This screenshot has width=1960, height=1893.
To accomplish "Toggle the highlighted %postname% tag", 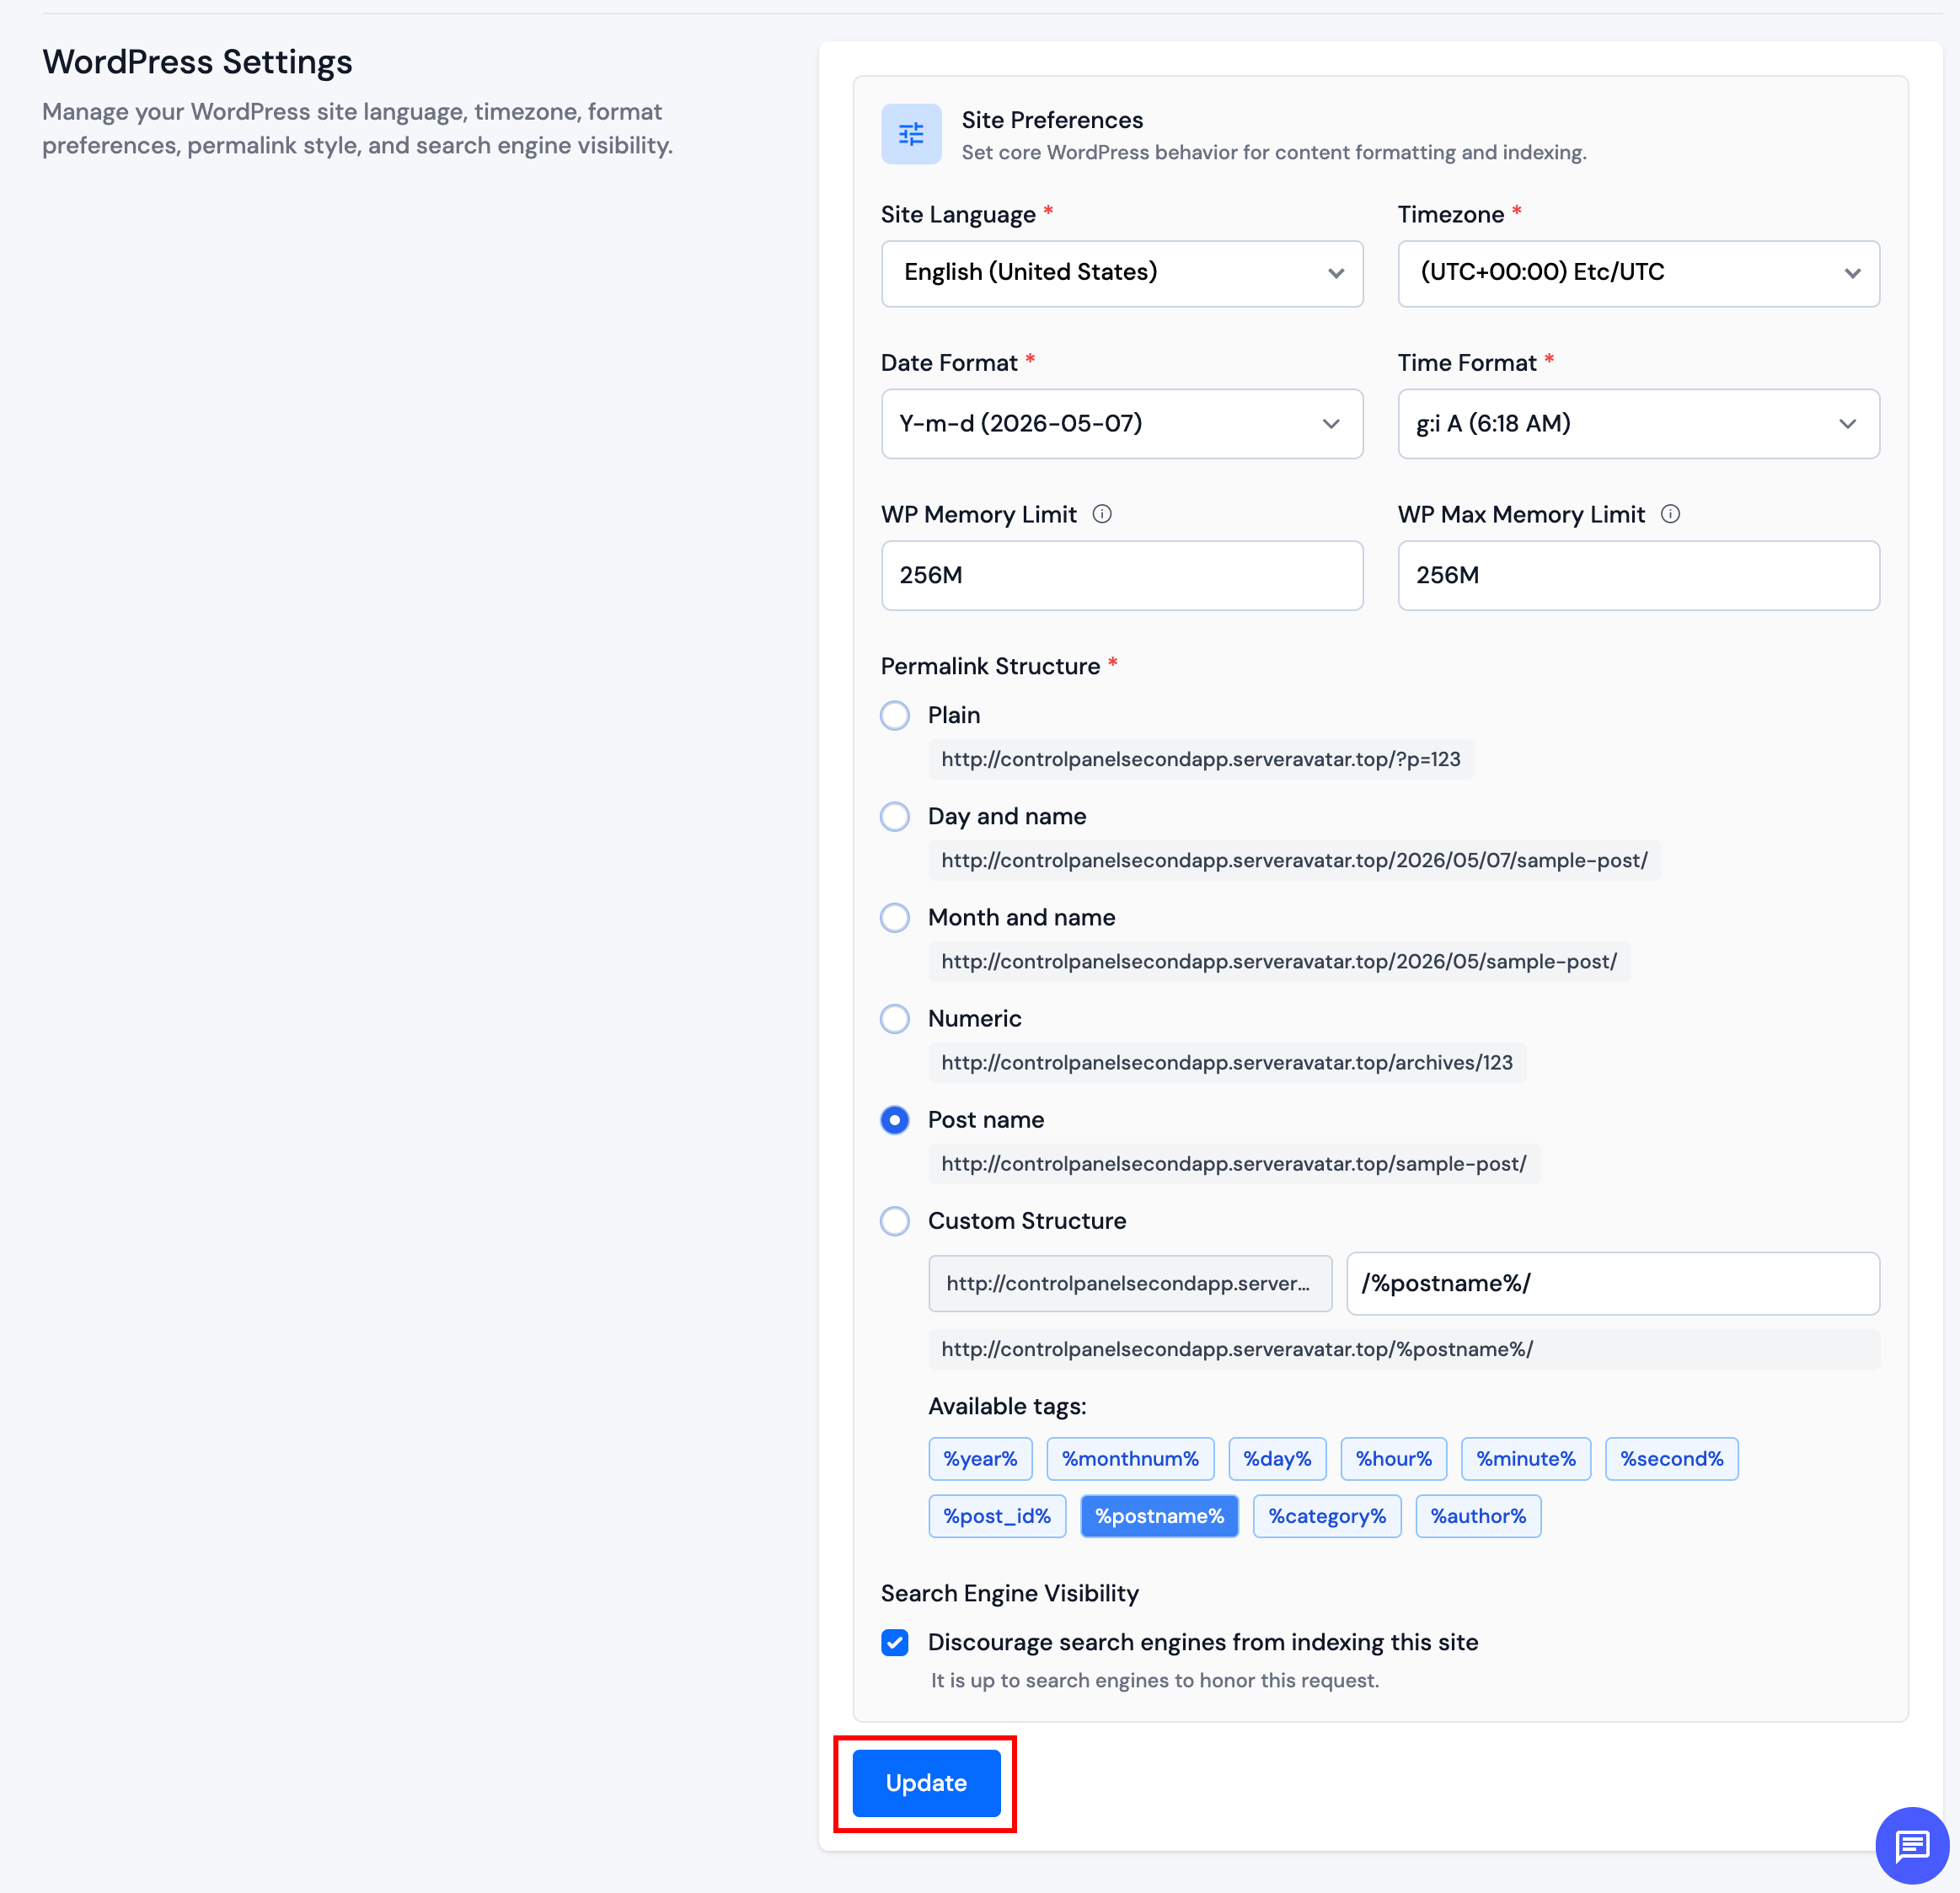I will tap(1159, 1516).
